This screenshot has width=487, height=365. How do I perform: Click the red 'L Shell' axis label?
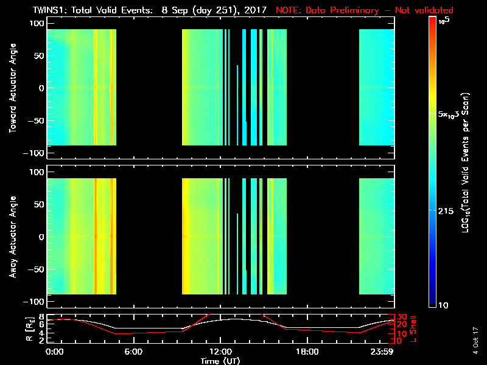point(413,327)
